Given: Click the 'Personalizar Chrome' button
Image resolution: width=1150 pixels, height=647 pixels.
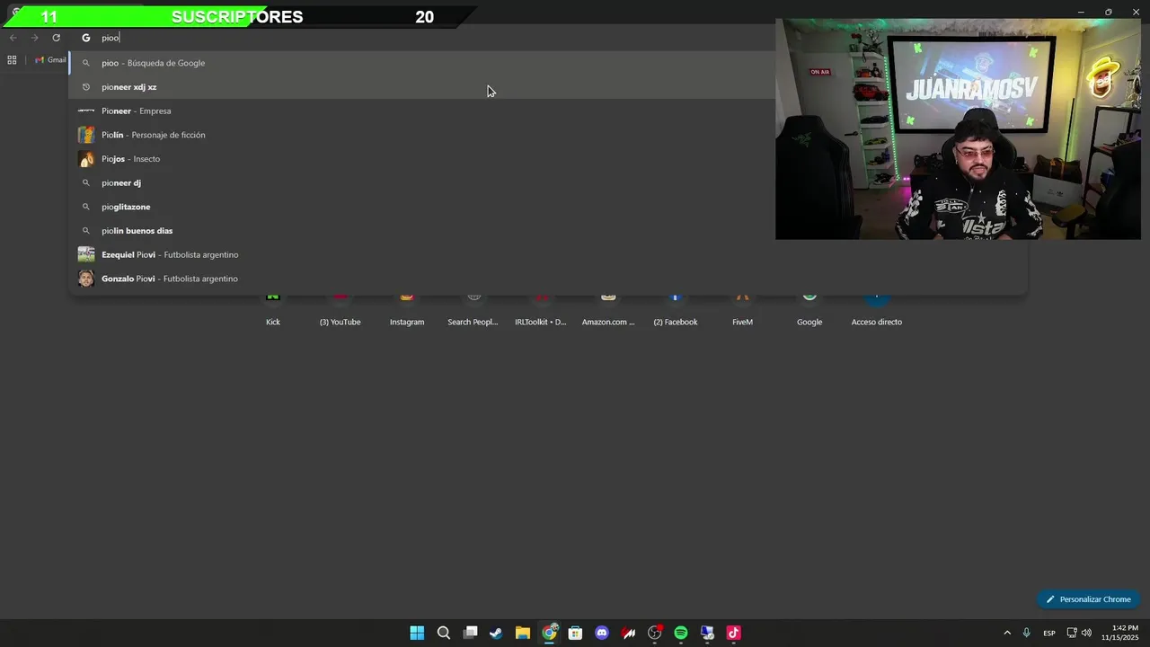Looking at the screenshot, I should tap(1088, 599).
